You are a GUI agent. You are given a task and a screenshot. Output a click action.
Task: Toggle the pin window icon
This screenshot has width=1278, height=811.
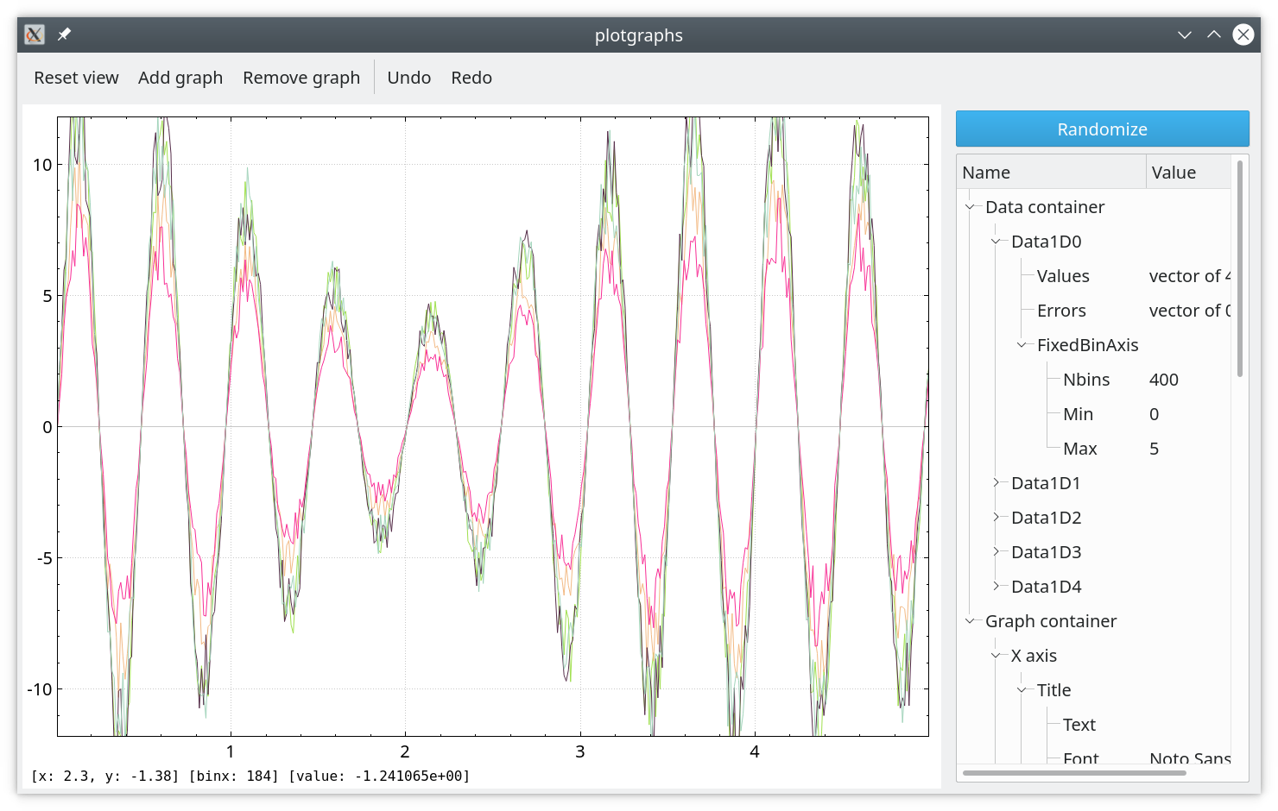pos(64,35)
